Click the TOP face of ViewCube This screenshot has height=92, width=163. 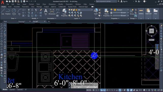(152, 31)
